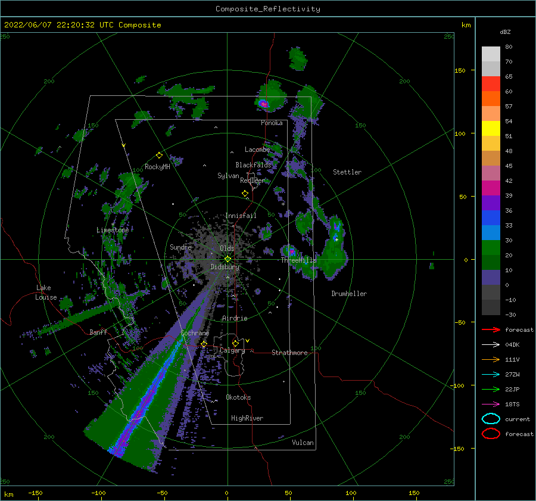Click the red 60-65 dBZ color swatch
The width and height of the screenshot is (536, 501).
coord(491,84)
